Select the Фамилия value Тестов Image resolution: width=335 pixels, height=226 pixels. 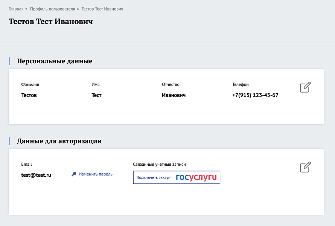pyautogui.click(x=29, y=95)
